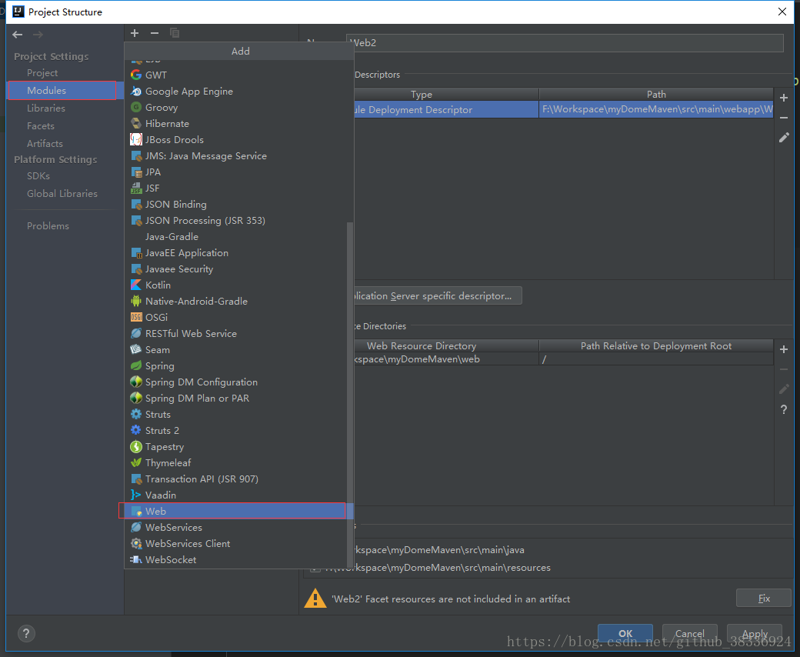
Task: Open SDKs under Platform Settings
Action: point(38,176)
